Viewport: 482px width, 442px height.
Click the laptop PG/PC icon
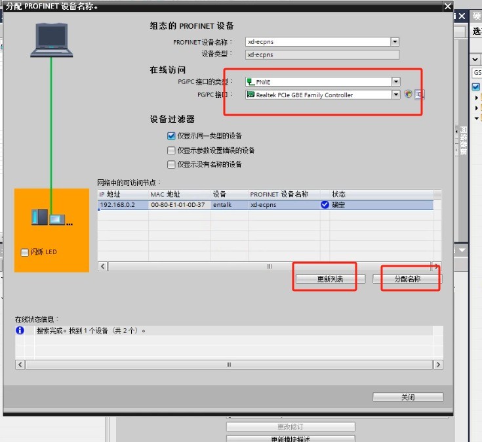(52, 38)
